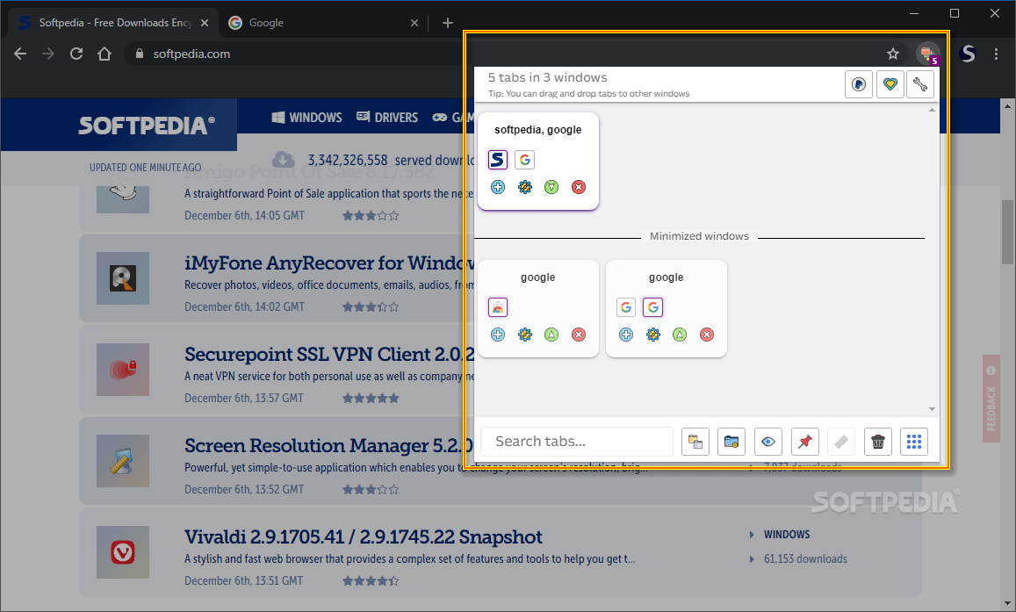Click the extension's scroll up arrow
The width and height of the screenshot is (1016, 612).
pos(932,110)
